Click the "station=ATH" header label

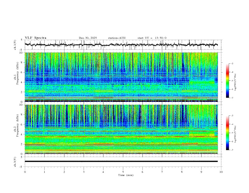coord(117,38)
